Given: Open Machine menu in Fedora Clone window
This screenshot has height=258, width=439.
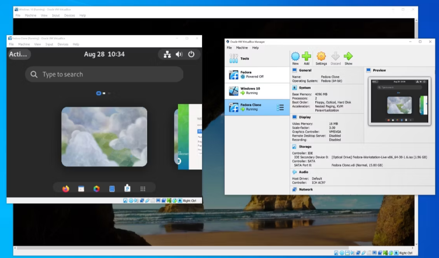Looking at the screenshot, I should coord(24,44).
